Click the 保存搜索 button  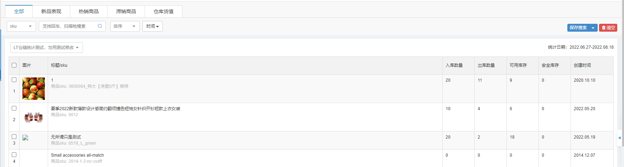(578, 28)
